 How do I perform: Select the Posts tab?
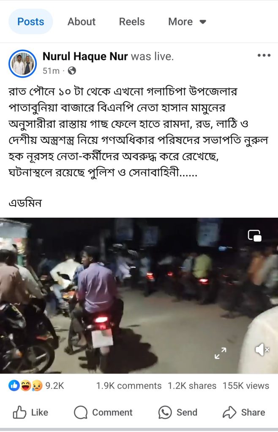click(30, 22)
